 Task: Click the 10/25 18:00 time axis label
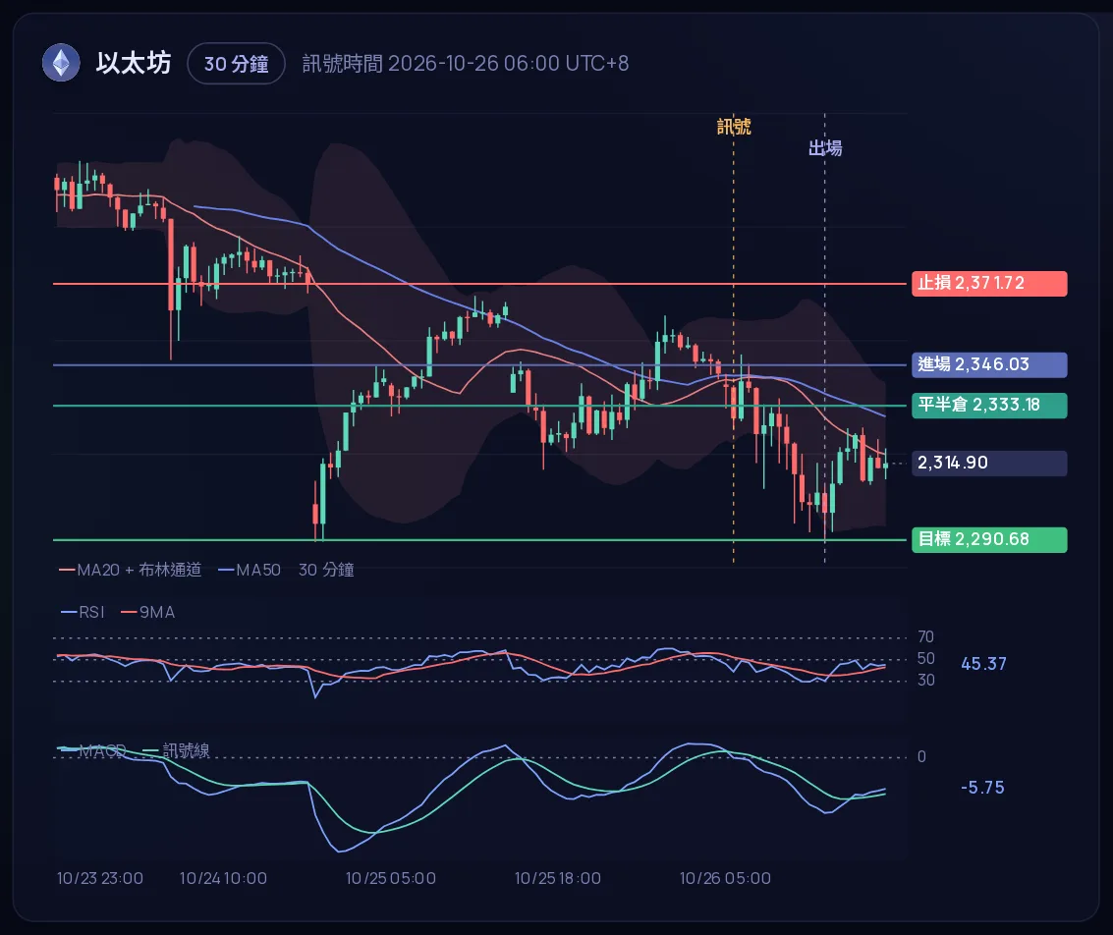coord(558,878)
